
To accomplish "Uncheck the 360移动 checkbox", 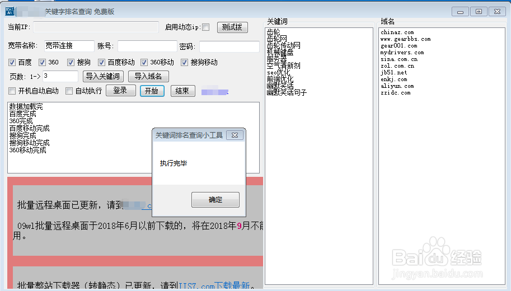I will tap(144, 62).
